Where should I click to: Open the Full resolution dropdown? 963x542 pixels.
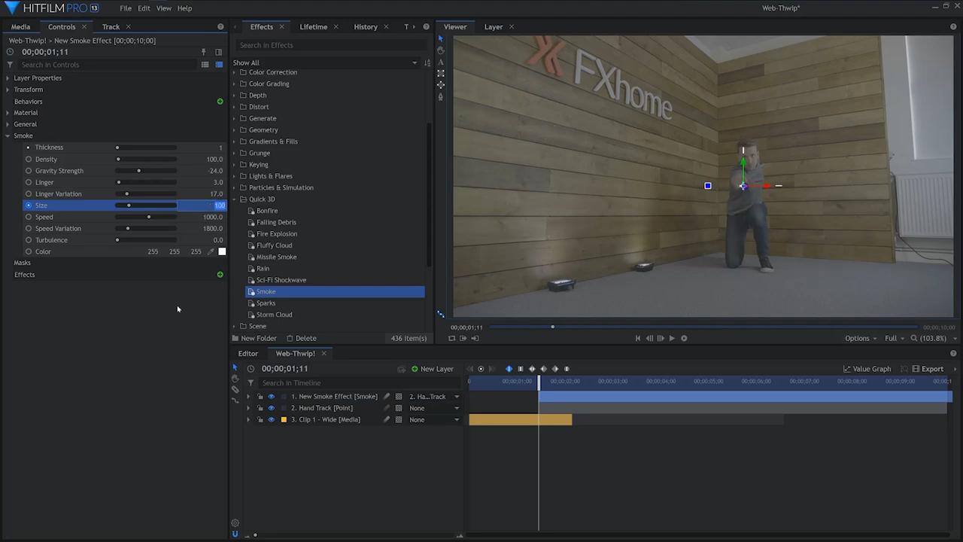click(x=895, y=338)
